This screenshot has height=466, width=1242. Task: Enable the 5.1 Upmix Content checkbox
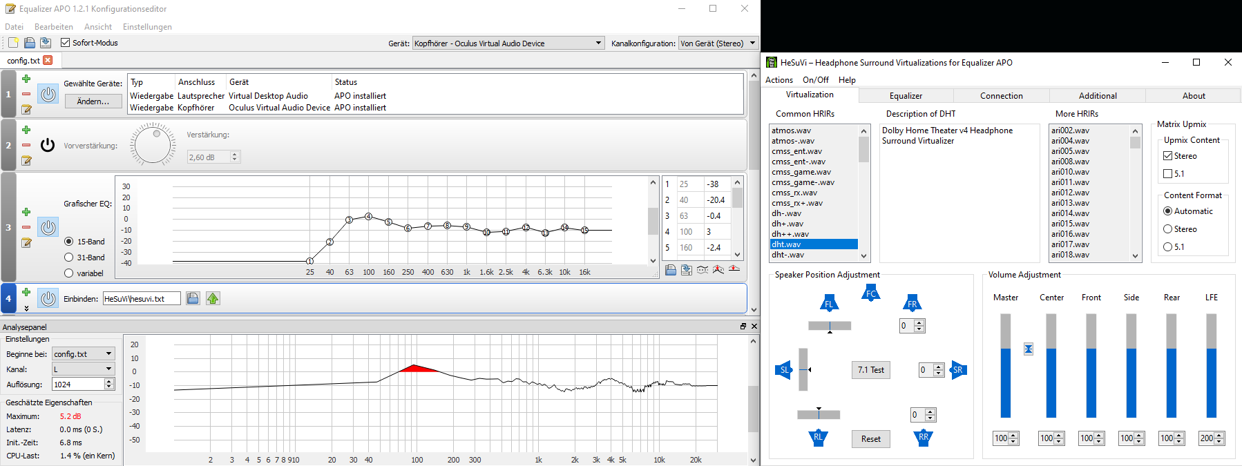tap(1168, 174)
